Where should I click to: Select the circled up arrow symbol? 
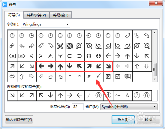[x=89, y=56]
